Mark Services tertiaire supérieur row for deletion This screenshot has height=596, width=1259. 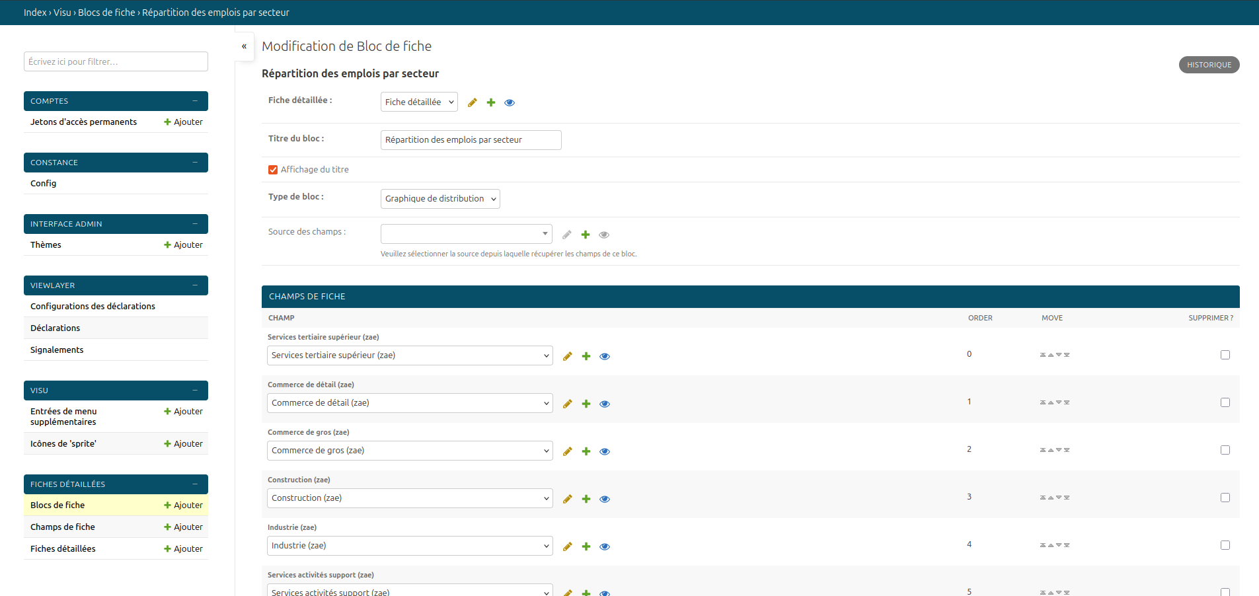coord(1225,355)
